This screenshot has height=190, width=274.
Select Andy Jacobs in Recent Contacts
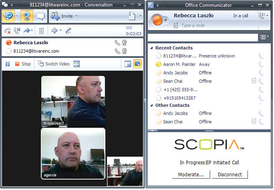[x=210, y=72]
